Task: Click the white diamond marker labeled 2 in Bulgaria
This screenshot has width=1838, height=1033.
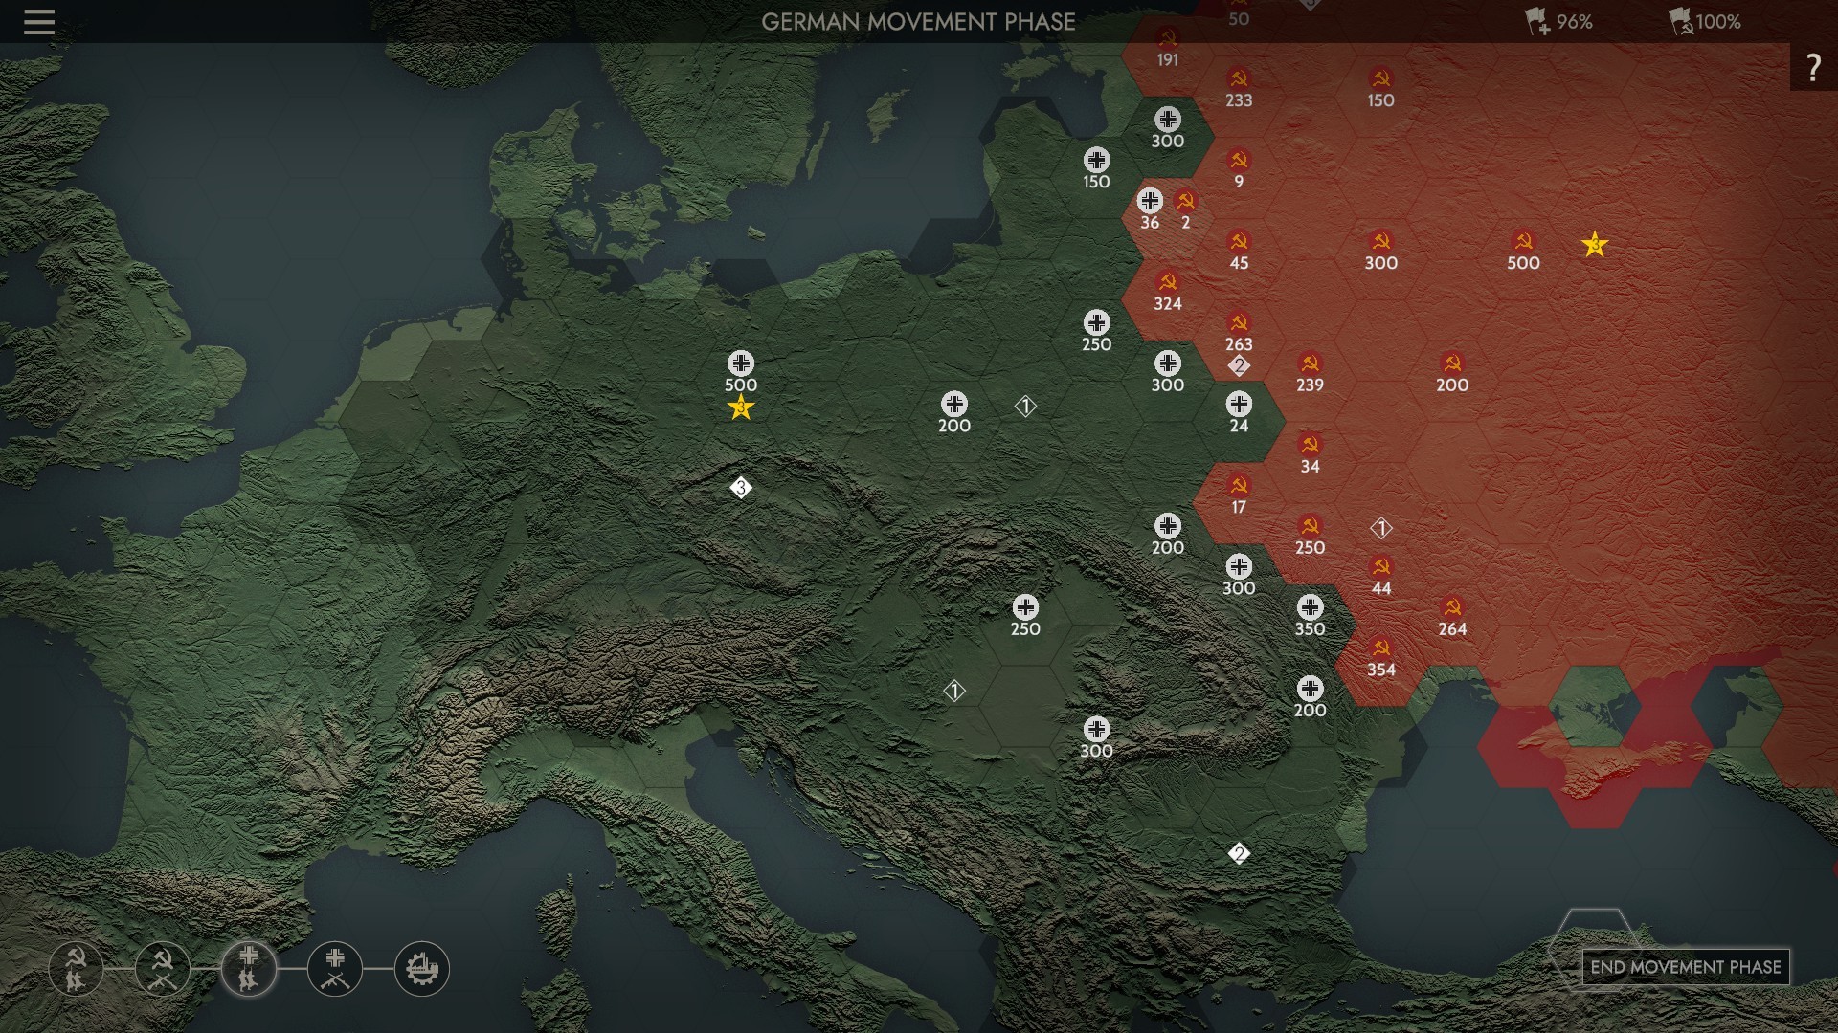Action: (x=1239, y=853)
